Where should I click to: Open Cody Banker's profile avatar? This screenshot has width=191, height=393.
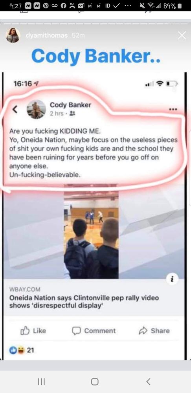(x=36, y=109)
